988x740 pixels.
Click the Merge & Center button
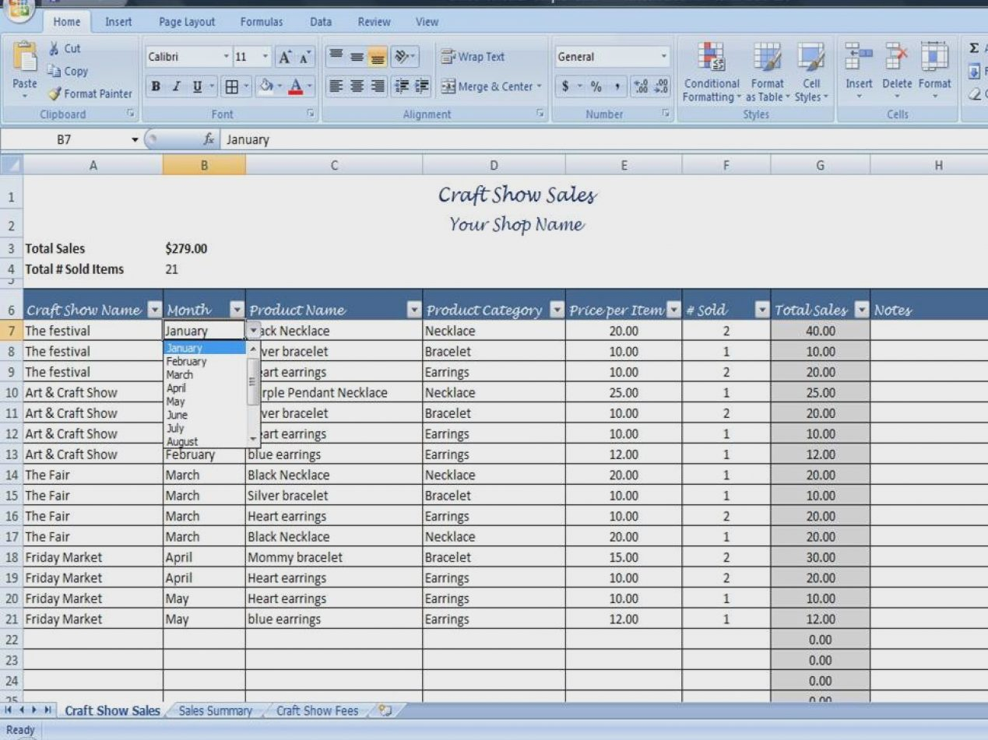point(490,86)
